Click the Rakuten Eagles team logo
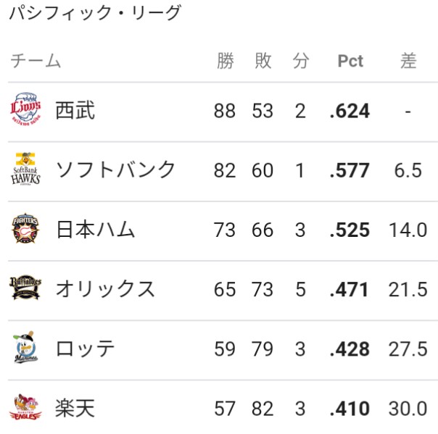The image size is (438, 434). click(x=25, y=407)
